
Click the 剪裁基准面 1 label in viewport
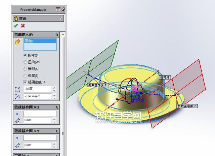tap(98, 85)
